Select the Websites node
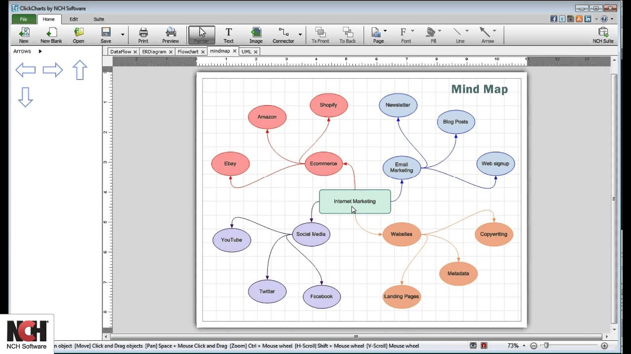This screenshot has width=631, height=354. 401,234
